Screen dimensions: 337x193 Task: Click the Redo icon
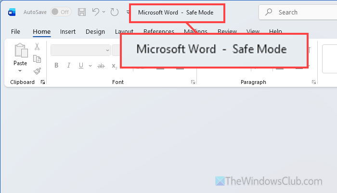pos(115,12)
